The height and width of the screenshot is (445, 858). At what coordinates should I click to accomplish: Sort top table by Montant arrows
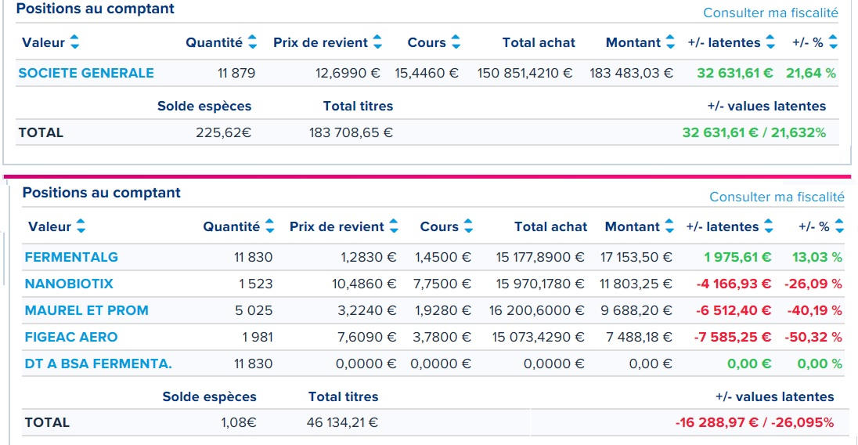[670, 42]
